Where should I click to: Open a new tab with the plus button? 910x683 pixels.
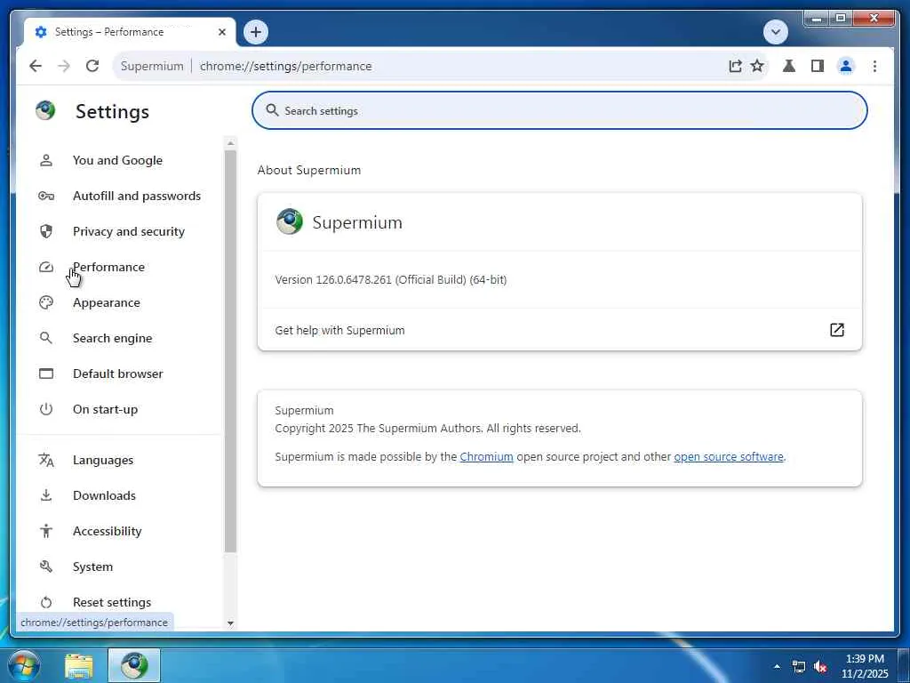tap(256, 32)
